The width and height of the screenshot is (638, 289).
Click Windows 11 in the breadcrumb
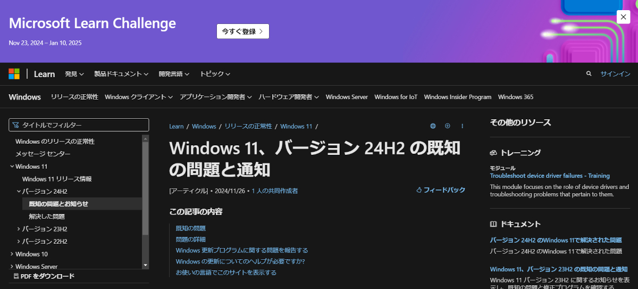pos(296,126)
